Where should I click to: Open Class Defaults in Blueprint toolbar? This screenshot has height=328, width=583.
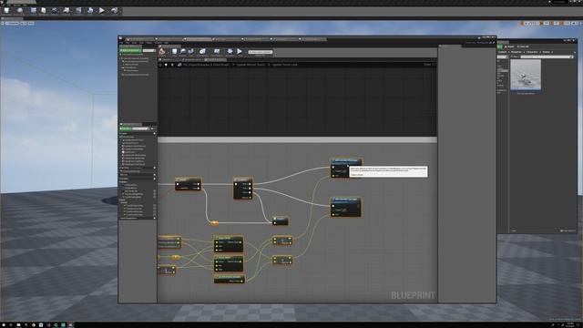pyautogui.click(x=217, y=52)
